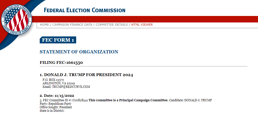Click the STATEMENT OF ORGANIZATION heading
Viewport: 258px width, 115px height.
(x=79, y=52)
